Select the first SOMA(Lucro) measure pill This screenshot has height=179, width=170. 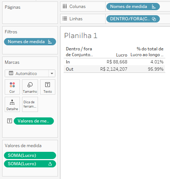30,155
